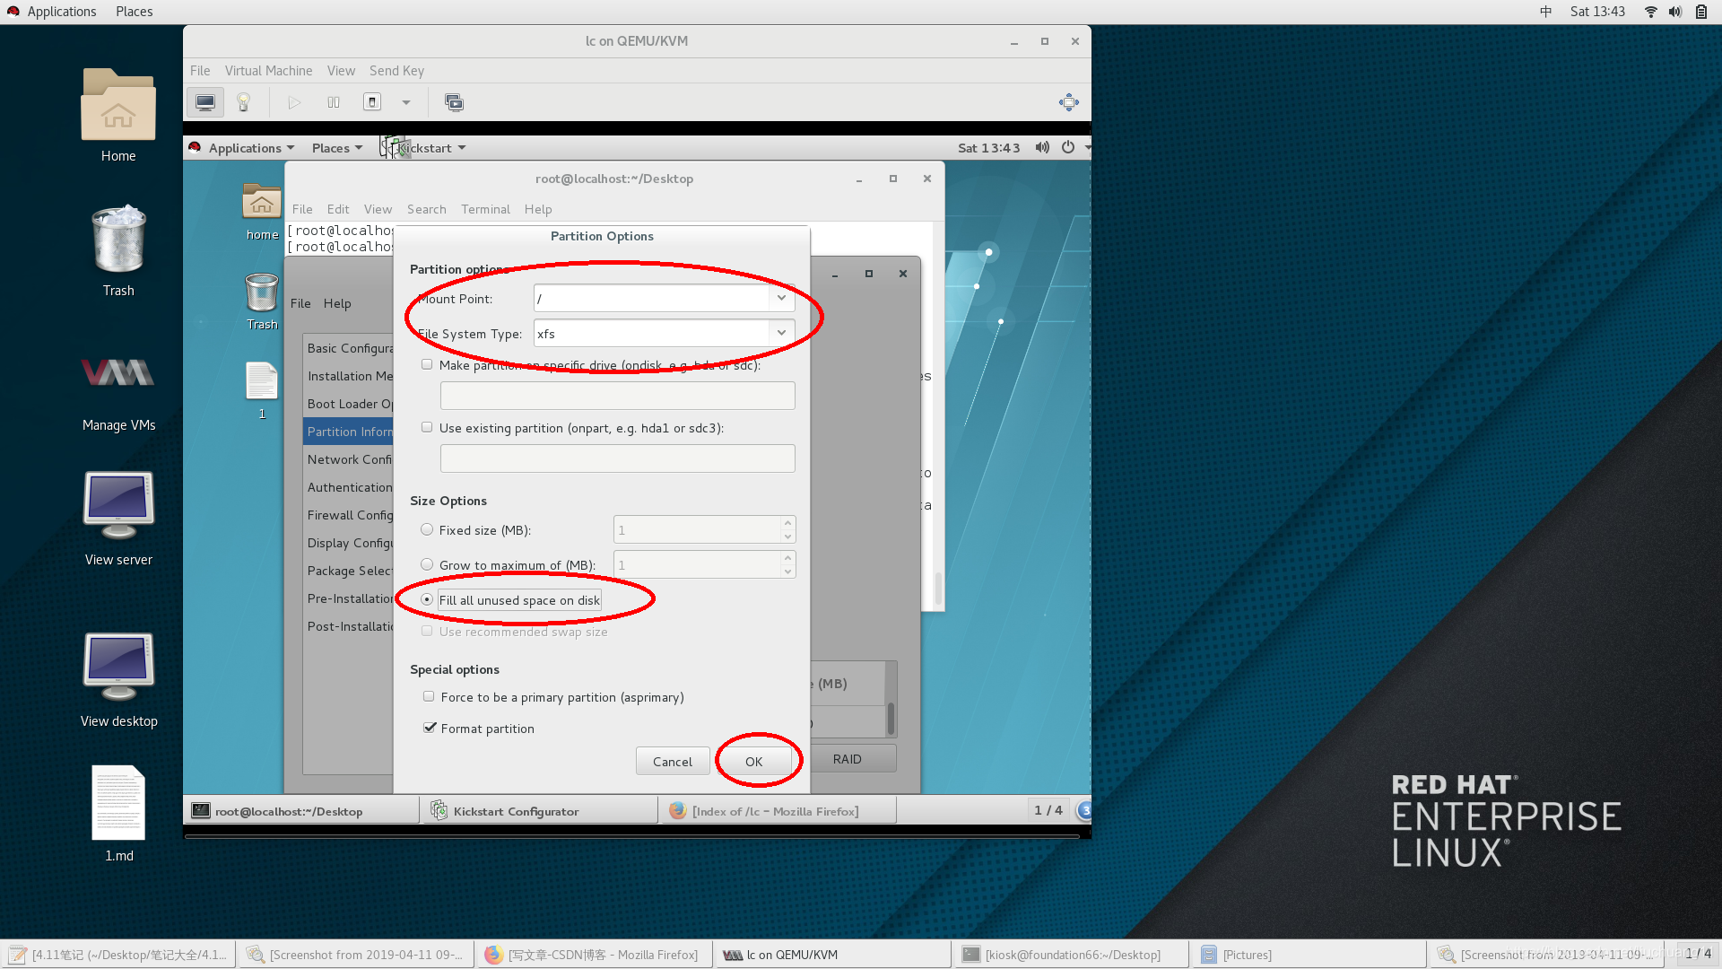1722x969 pixels.
Task: Toggle fullscreen arrows icon in toolbar
Action: (x=1068, y=102)
